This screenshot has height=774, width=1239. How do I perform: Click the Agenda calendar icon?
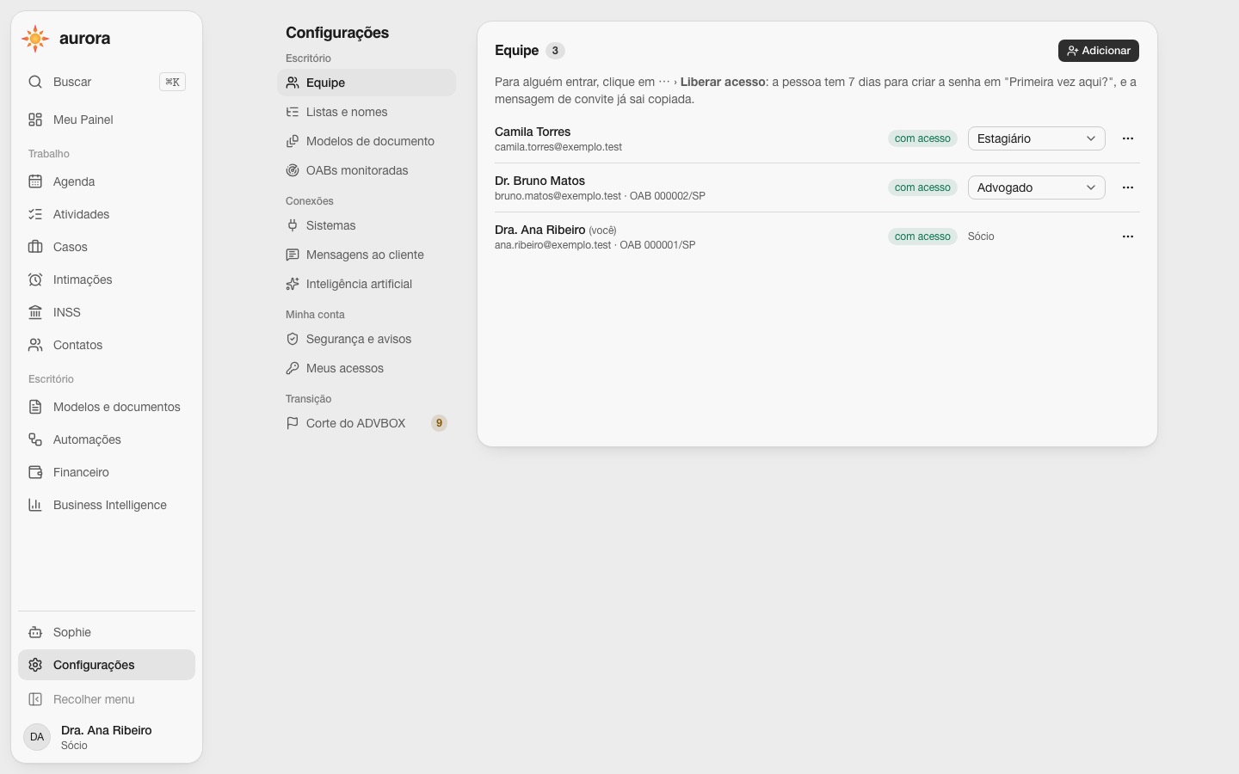coord(35,181)
